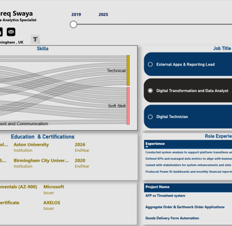Click the Liaised with stakeholders experience row
Image resolution: width=232 pixels, height=226 pixels.
point(189,165)
